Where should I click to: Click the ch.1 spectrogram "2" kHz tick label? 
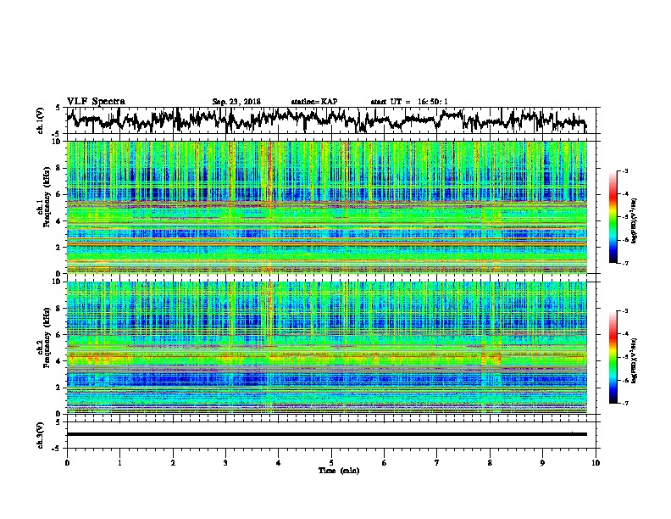[58, 247]
